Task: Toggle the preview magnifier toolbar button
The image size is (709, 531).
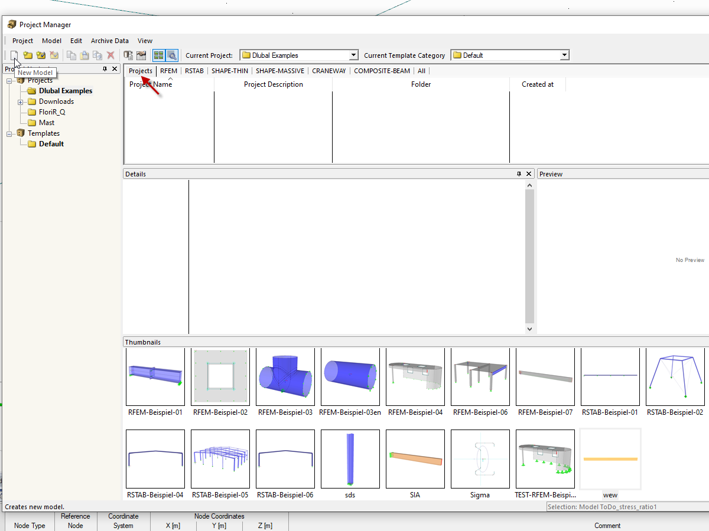Action: tap(171, 55)
